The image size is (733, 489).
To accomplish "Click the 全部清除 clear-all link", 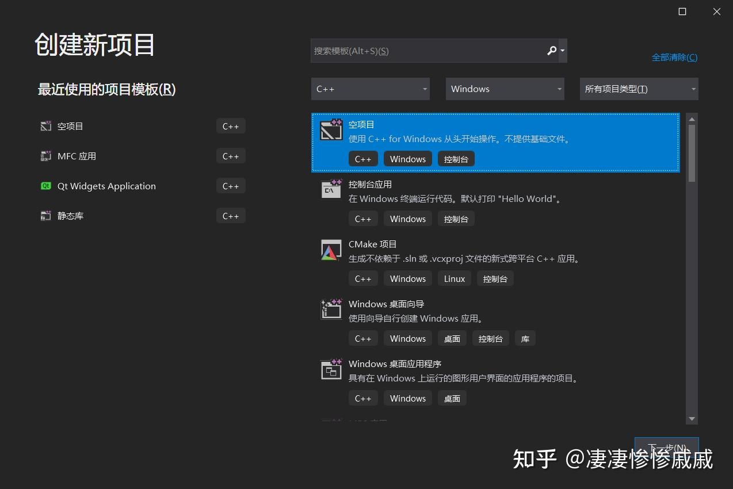I will [x=674, y=58].
